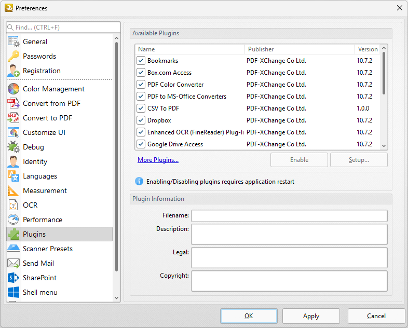The width and height of the screenshot is (408, 328).
Task: Toggle PDF to MS-Office Converters checkbox
Action: 141,97
